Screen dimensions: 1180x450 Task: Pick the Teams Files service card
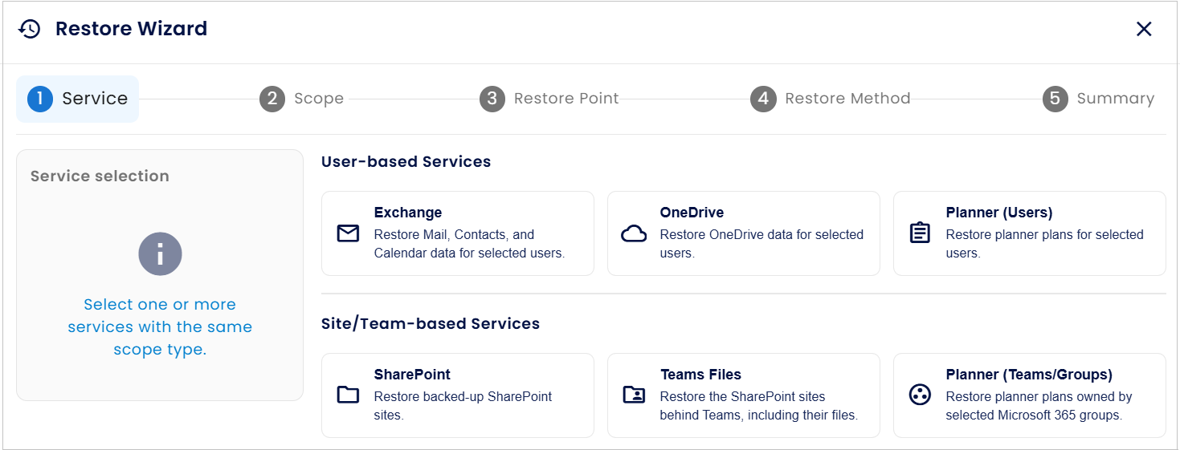click(x=744, y=395)
